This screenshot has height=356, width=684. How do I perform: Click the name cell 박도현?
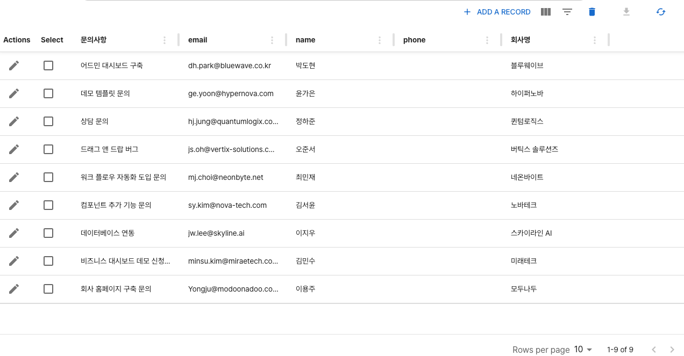[x=305, y=66]
